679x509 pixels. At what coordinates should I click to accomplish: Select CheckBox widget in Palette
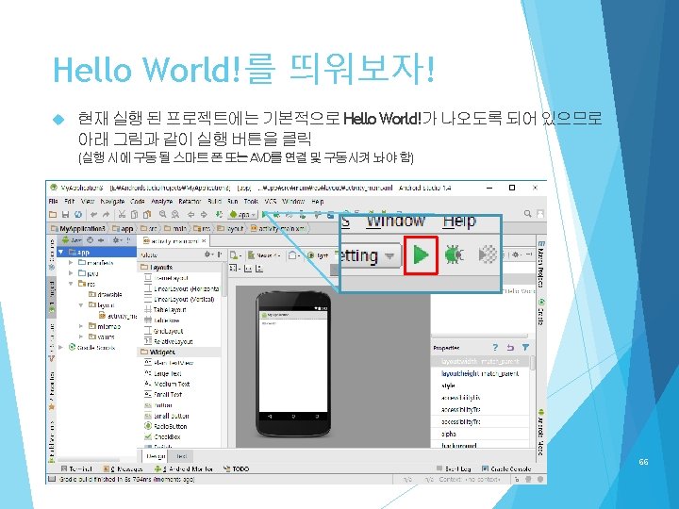(x=162, y=436)
